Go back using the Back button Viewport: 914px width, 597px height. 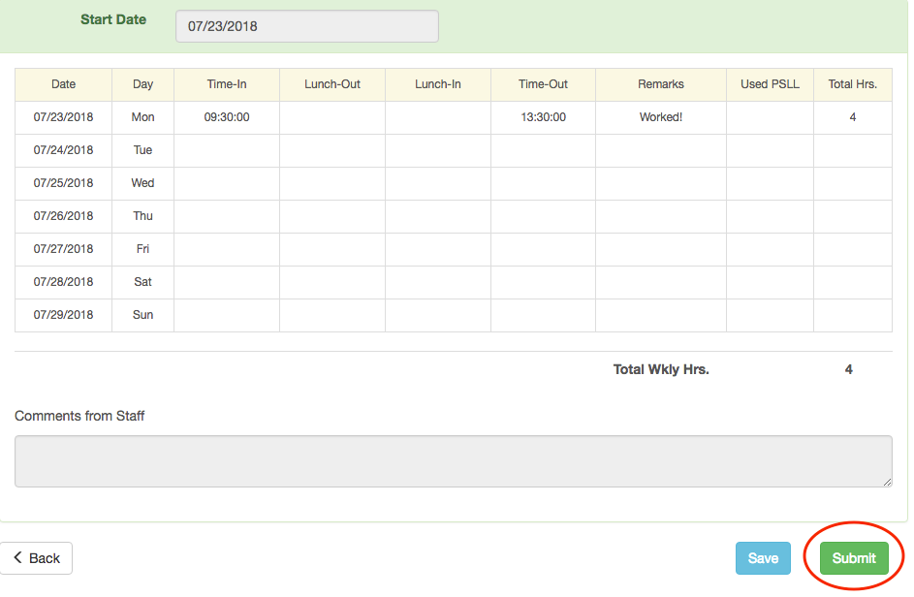[36, 558]
